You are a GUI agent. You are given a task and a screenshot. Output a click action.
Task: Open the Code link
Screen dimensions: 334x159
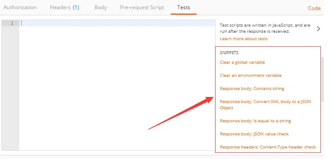pos(314,8)
